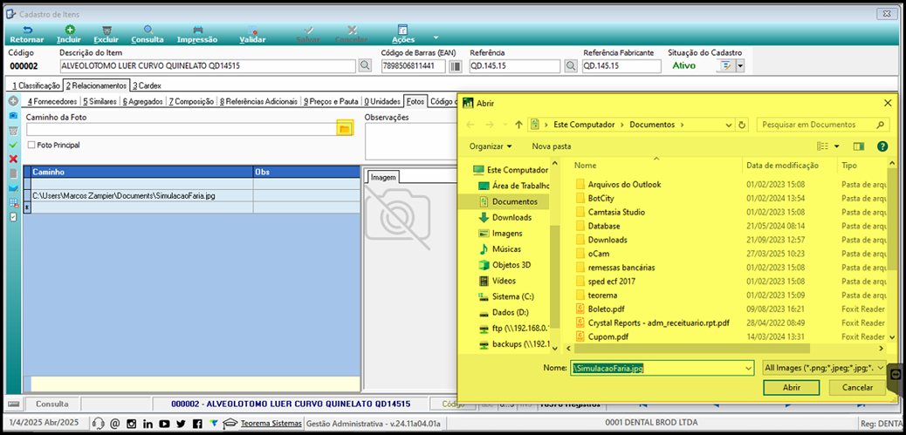The height and width of the screenshot is (435, 906).
Task: Open the 4 Fornecedores sub-tab
Action: click(52, 101)
